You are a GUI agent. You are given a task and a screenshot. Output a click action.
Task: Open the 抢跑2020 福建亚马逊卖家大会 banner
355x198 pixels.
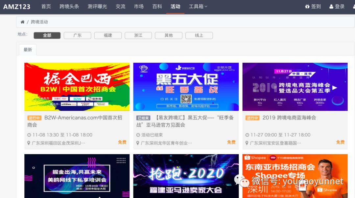[186, 176]
